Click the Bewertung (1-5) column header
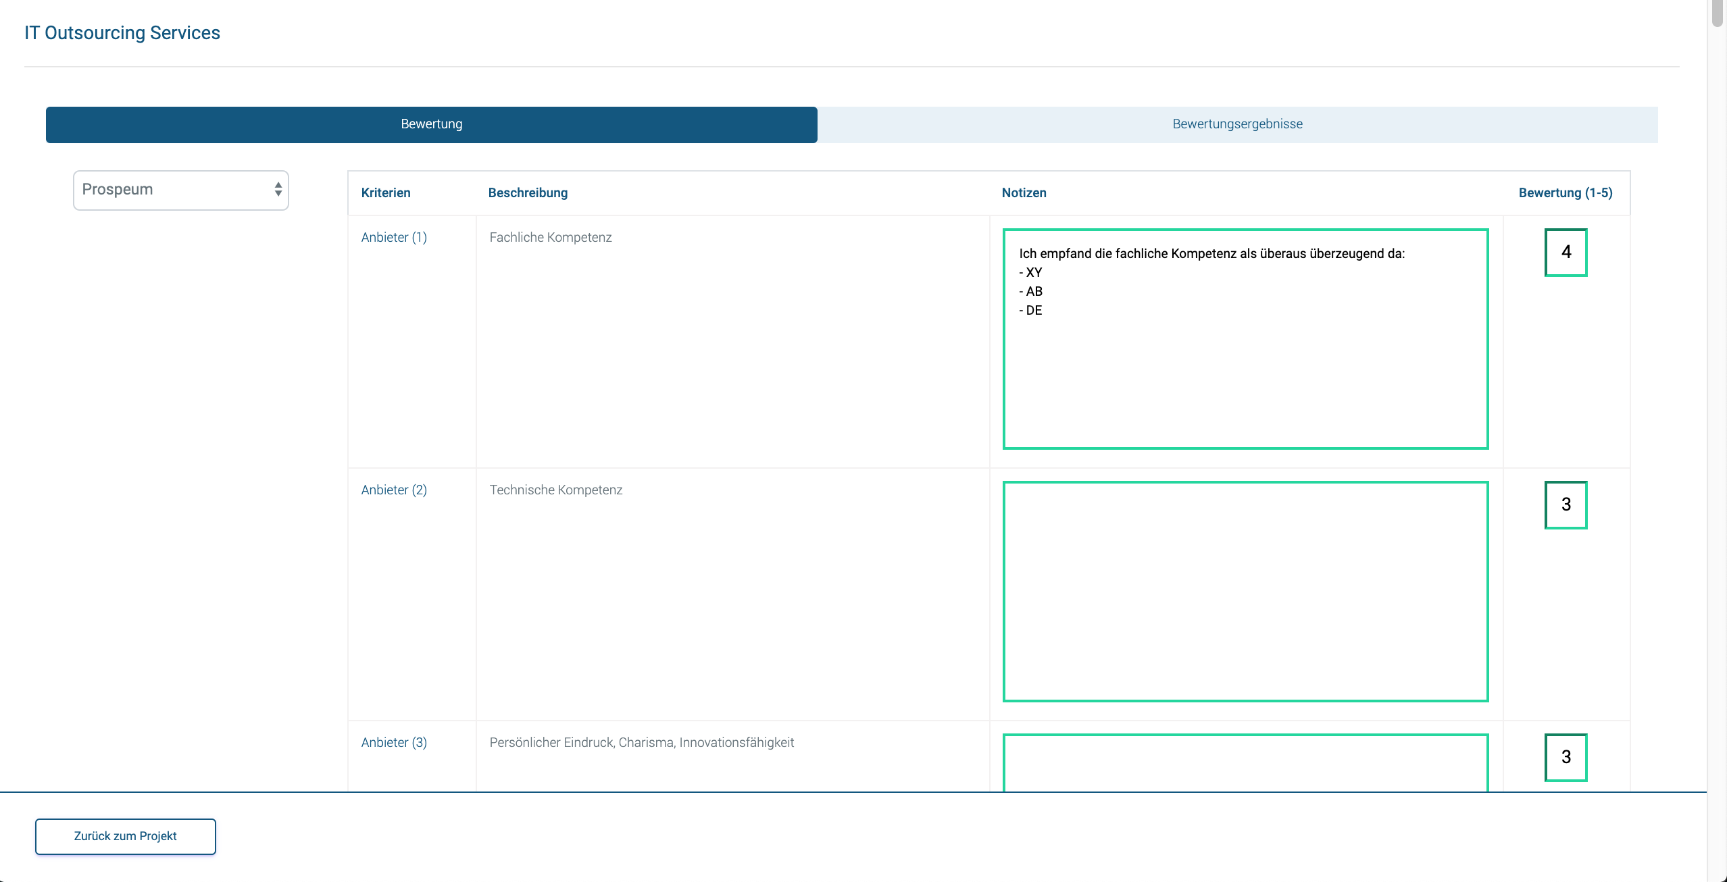The height and width of the screenshot is (882, 1727). pos(1565,193)
